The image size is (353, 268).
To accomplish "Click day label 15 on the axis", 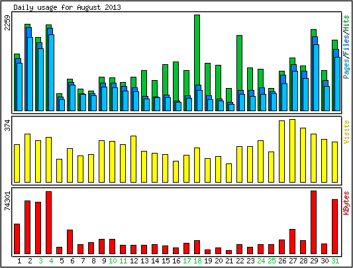I will [x=166, y=261].
